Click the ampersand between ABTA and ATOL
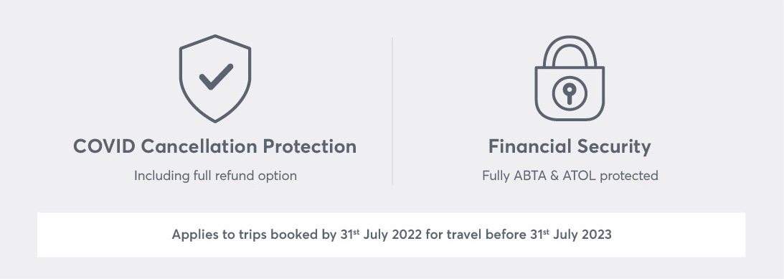Viewport: 784px width, 279px height. click(x=554, y=176)
